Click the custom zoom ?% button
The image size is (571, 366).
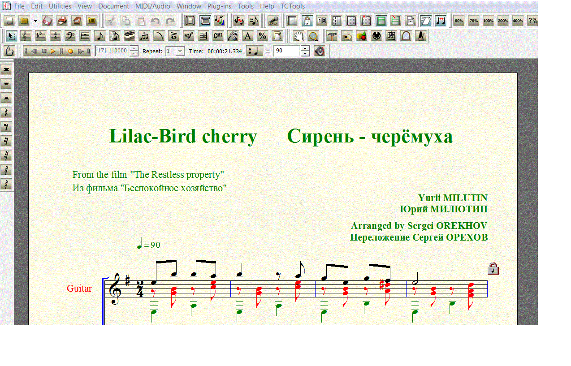coord(532,21)
